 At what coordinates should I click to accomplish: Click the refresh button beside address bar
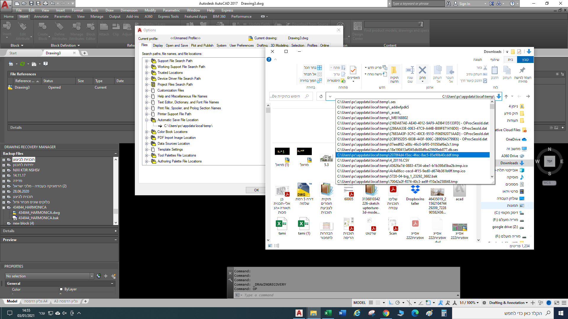321,96
